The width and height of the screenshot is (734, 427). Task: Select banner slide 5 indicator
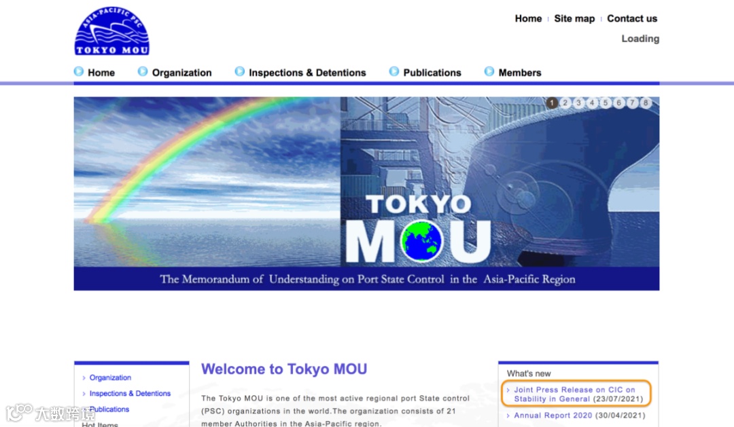pyautogui.click(x=606, y=103)
